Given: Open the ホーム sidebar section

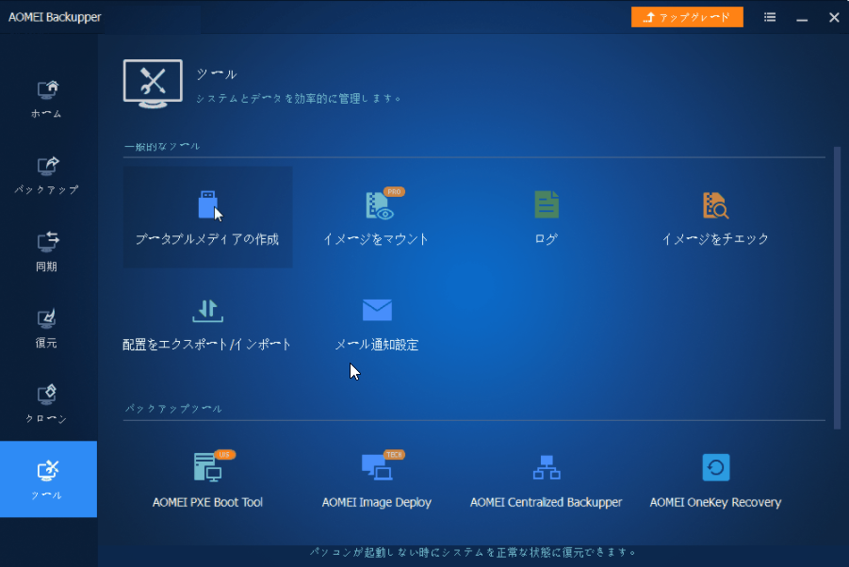Looking at the screenshot, I should click(47, 99).
